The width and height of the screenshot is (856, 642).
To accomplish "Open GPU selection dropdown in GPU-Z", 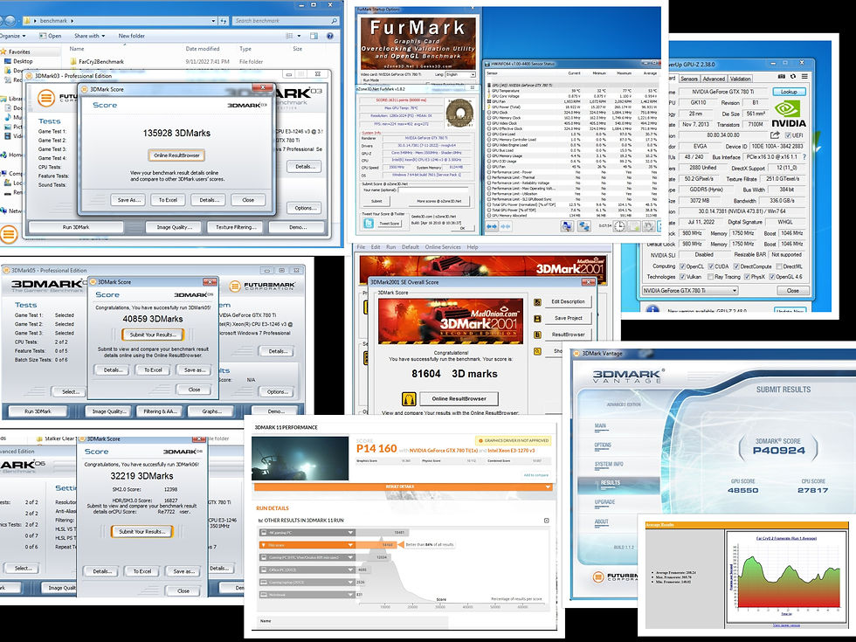I will click(690, 290).
